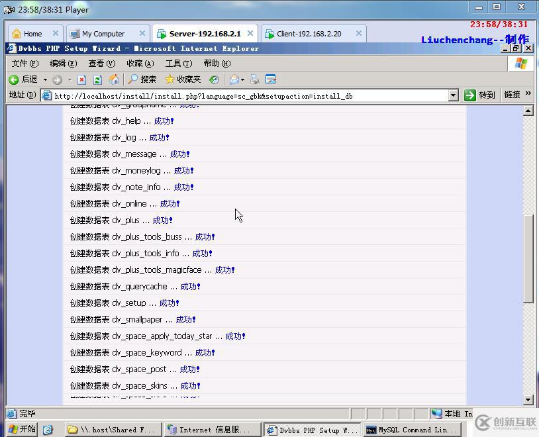Open the Favorites (收藏夹) star button
This screenshot has width=539, height=437.
[183, 79]
